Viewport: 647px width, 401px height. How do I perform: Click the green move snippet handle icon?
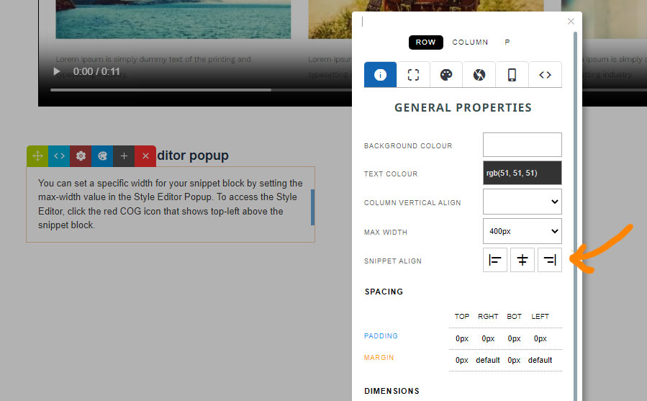pos(37,156)
